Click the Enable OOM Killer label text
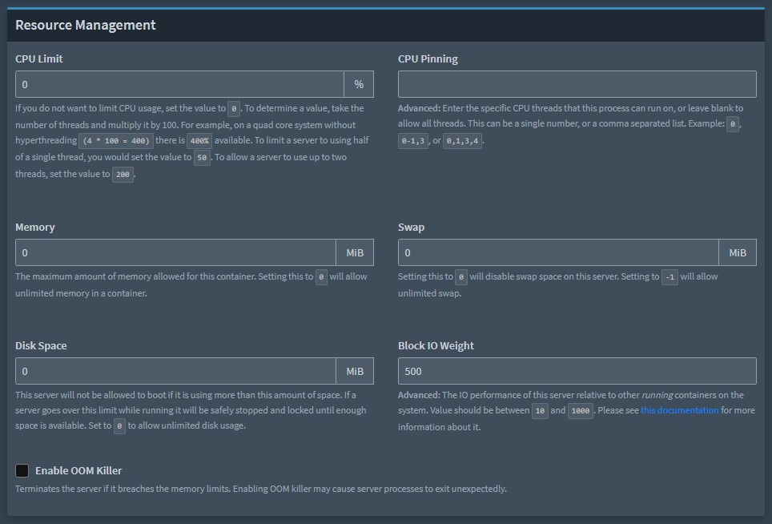Screen dimensions: 772x524 pyautogui.click(x=78, y=470)
